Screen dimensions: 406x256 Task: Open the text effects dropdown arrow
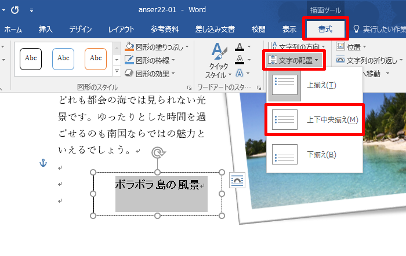248,74
